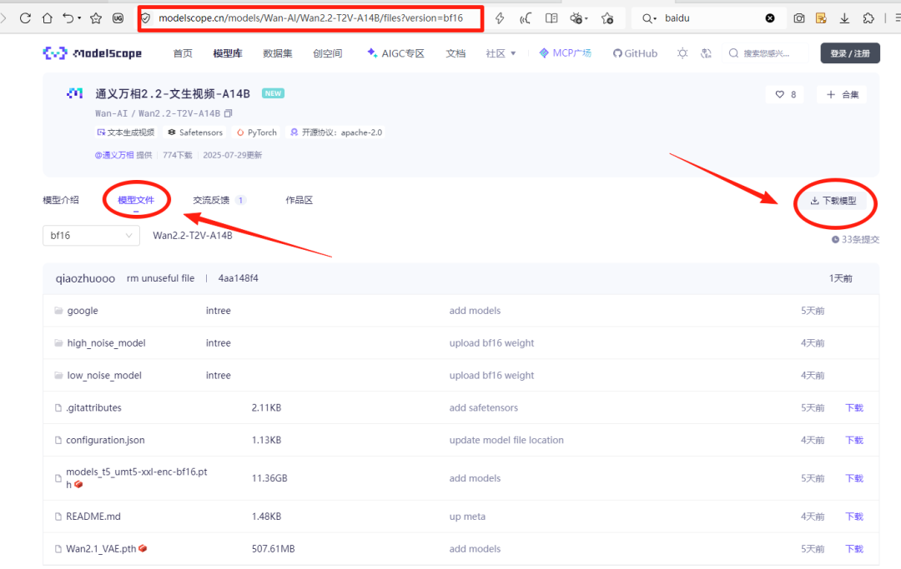Click the @通义万相 provider link

tap(113, 155)
